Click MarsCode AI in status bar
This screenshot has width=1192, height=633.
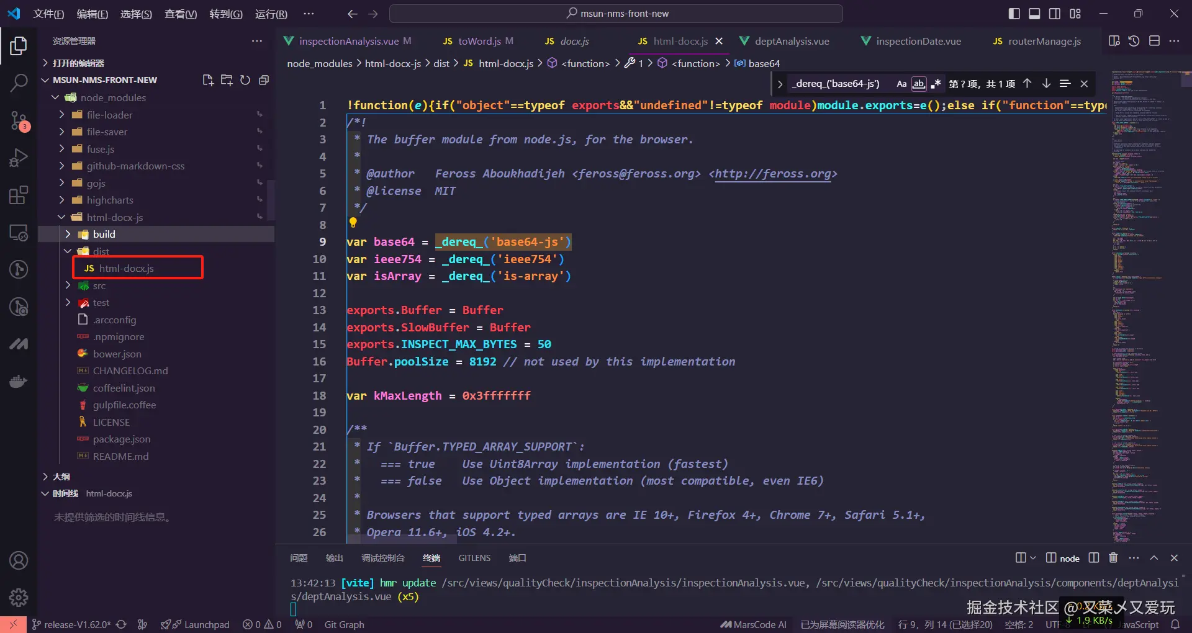(x=753, y=624)
